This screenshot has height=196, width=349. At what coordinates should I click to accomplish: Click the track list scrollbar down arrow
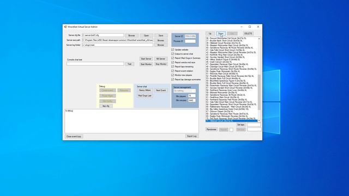pyautogui.click(x=259, y=120)
